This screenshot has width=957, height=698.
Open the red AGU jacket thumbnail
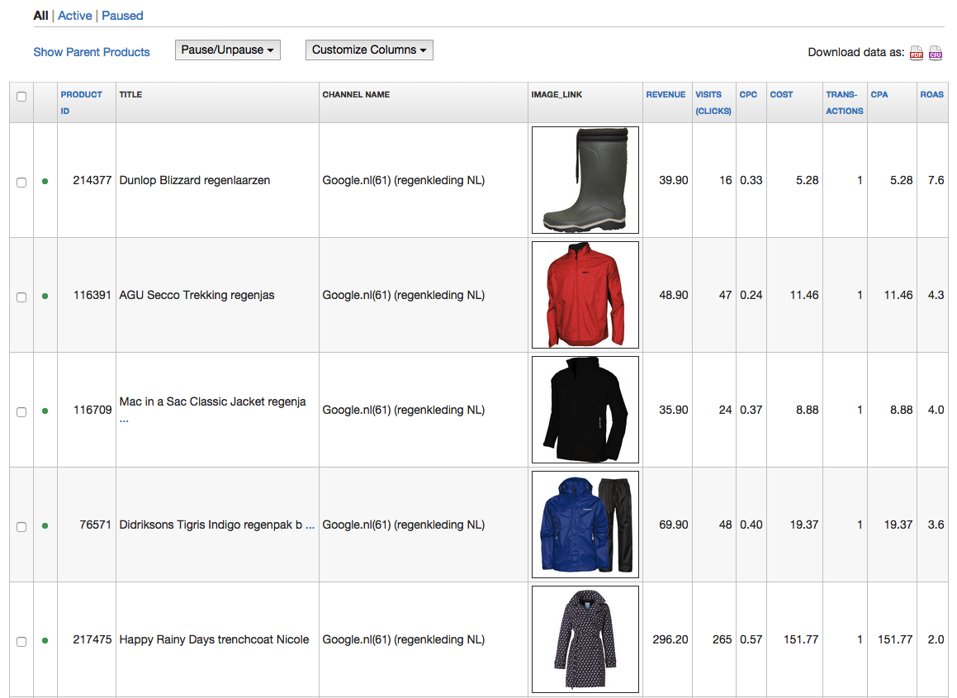585,295
